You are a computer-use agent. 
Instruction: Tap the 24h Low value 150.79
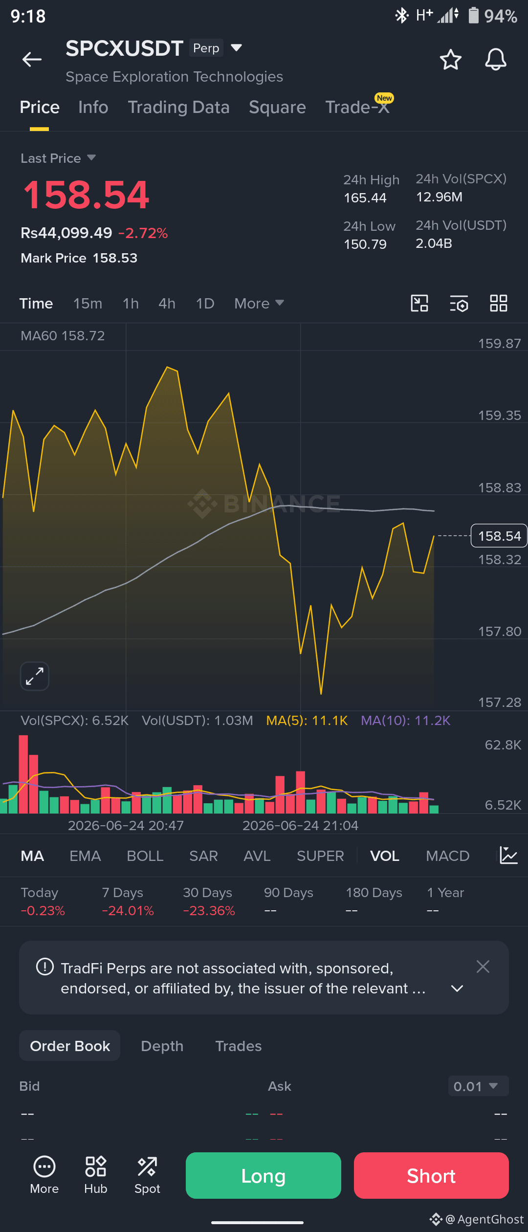click(x=365, y=244)
